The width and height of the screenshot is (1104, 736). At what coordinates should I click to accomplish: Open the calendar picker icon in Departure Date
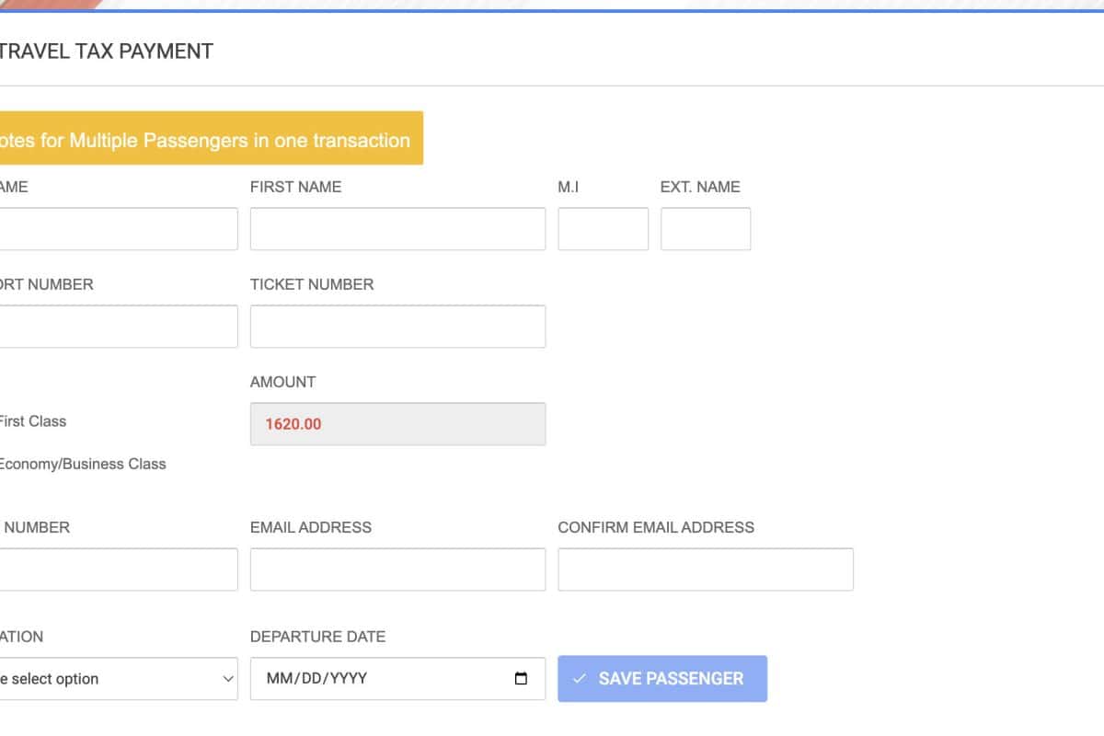point(521,679)
